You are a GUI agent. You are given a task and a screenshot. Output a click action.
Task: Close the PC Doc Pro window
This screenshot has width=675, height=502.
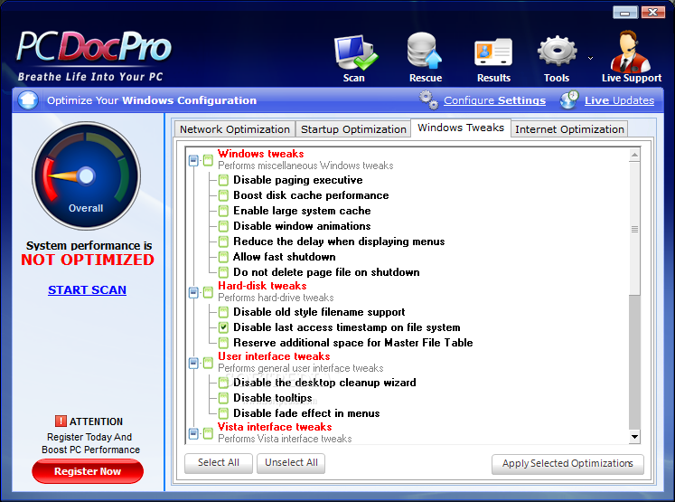(x=653, y=12)
